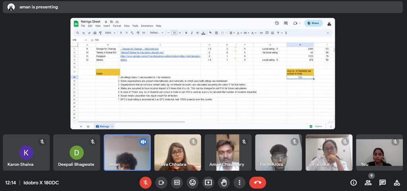This screenshot has width=407, height=191.
Task: Open the name box dropdown arrow
Action: pos(86,40)
